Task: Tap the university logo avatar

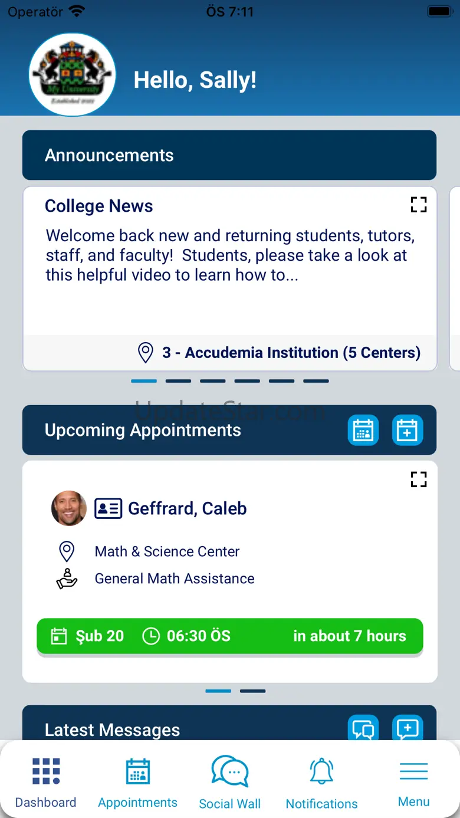Action: 72,75
